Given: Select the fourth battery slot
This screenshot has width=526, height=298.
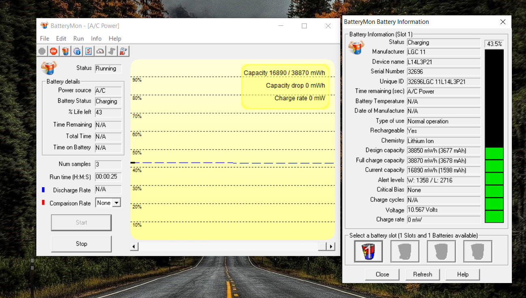Looking at the screenshot, I should (477, 251).
